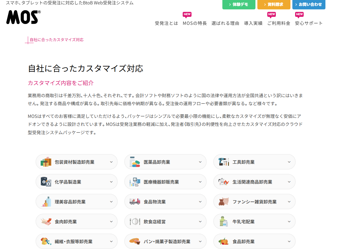The width and height of the screenshot is (337, 249).
Task: Click the 医薬品卸売業 label
Action: click(x=157, y=162)
